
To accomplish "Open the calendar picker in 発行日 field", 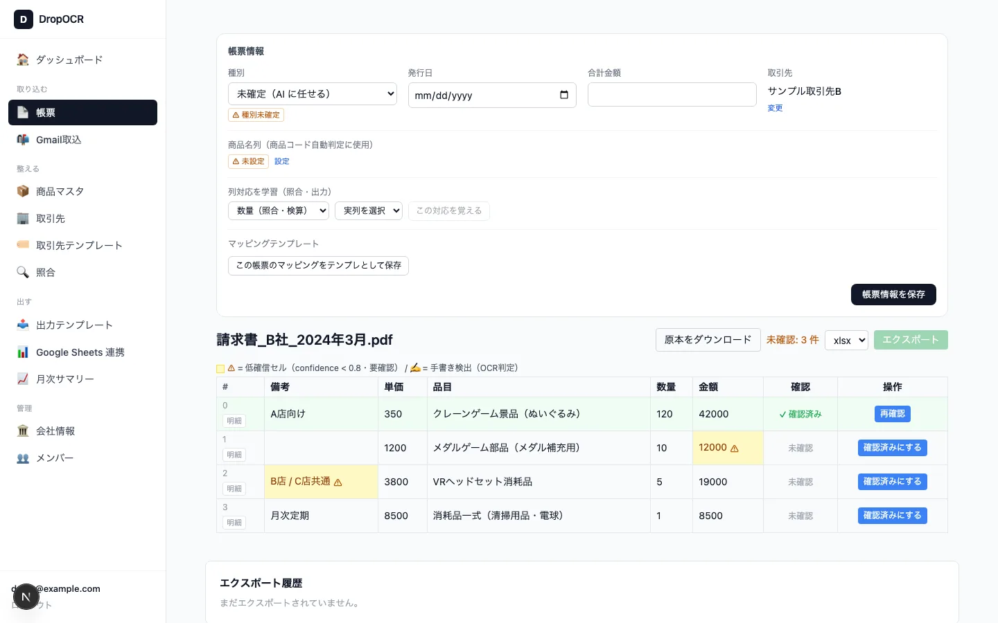I will (564, 95).
